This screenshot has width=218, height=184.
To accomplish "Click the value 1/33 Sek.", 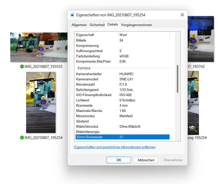I will coord(126,90).
